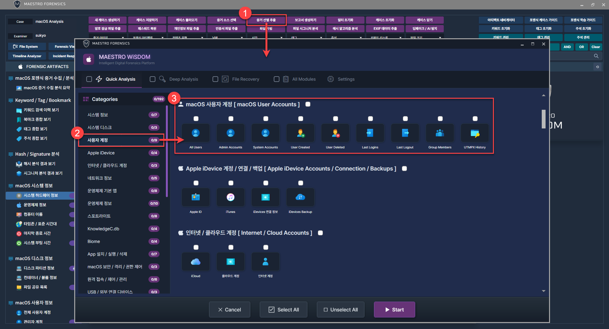Screen dimensions: 609x329
Task: Collapse the Keyword / Tag / Bookmark group
Action: (11, 100)
